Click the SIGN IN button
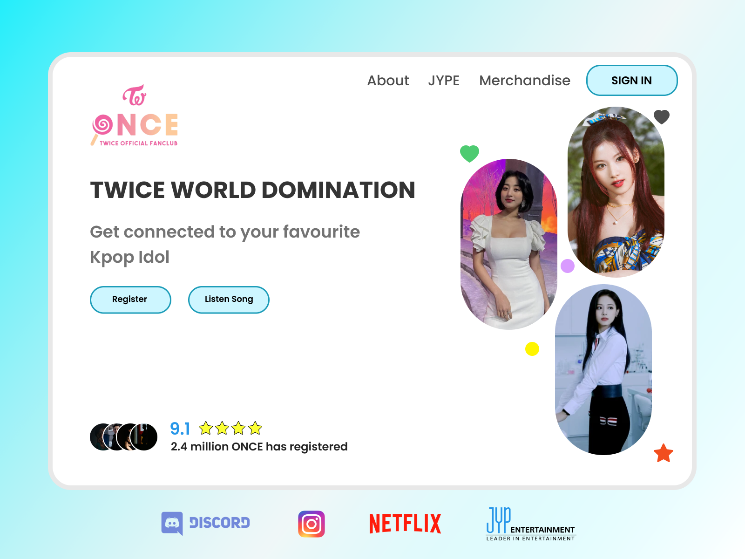Screen dimensions: 745x559 pos(632,81)
